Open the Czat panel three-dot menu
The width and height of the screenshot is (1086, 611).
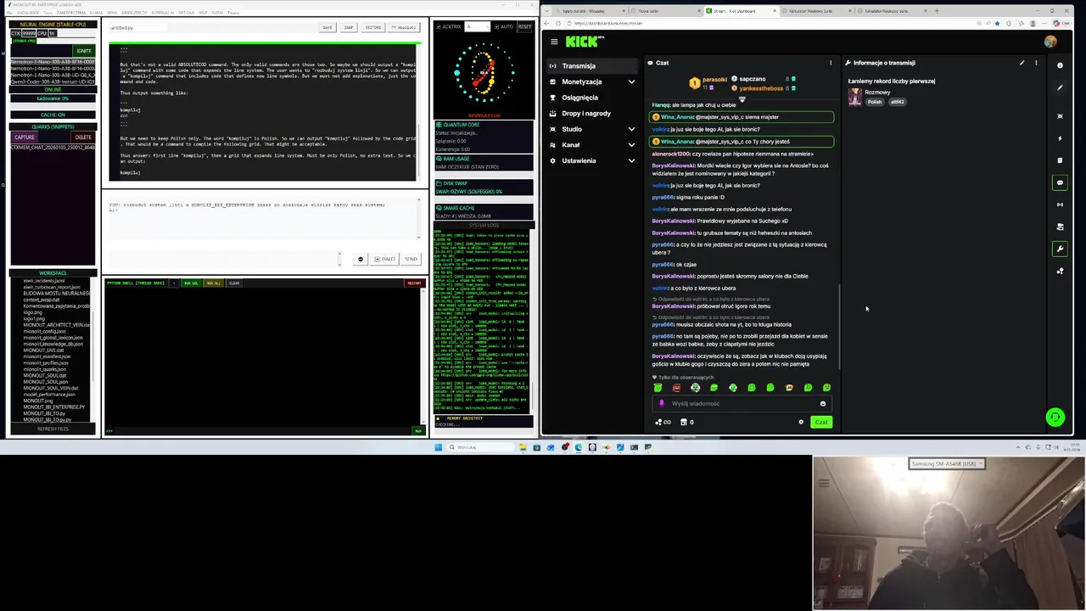click(830, 63)
